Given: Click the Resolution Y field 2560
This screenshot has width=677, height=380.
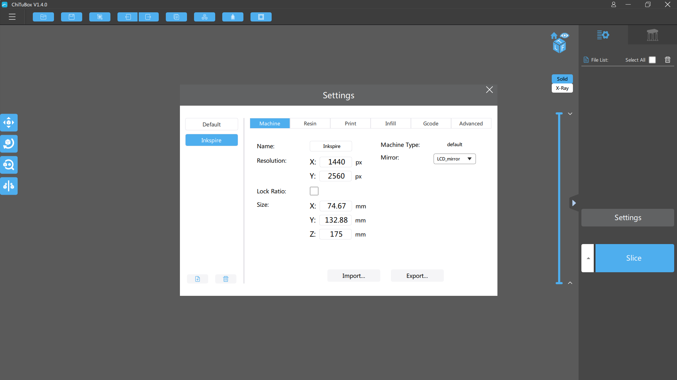Looking at the screenshot, I should [x=336, y=176].
